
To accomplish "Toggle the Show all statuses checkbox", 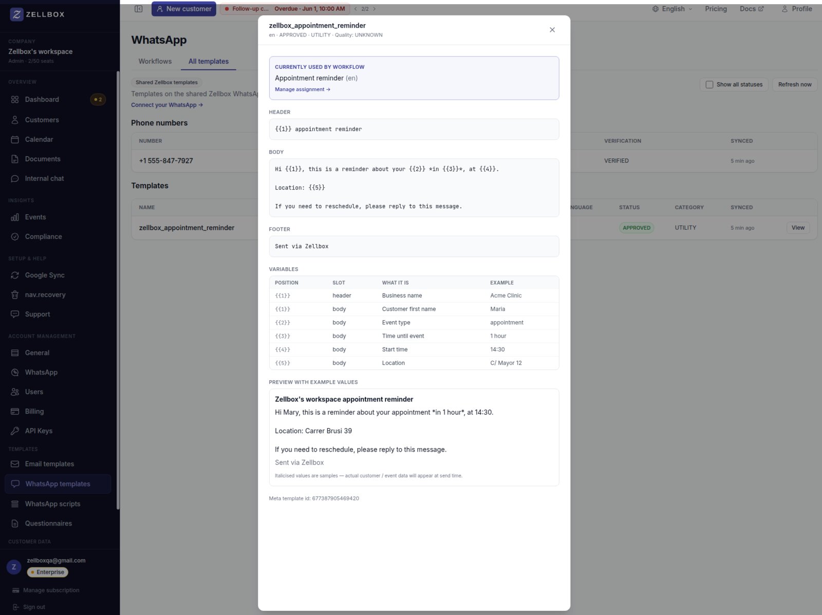I will 709,84.
